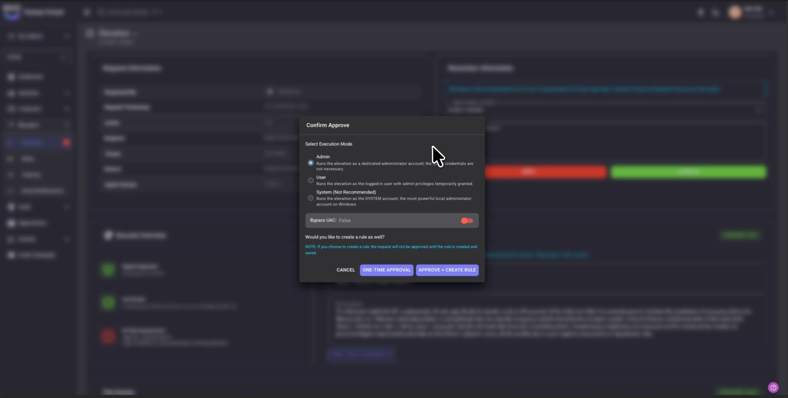
Task: Toggle the Bypass UAC switch
Action: pyautogui.click(x=467, y=220)
